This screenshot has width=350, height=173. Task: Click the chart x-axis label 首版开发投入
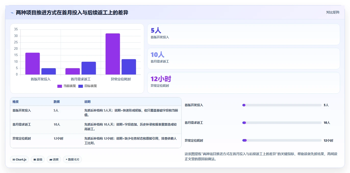(x=41, y=79)
